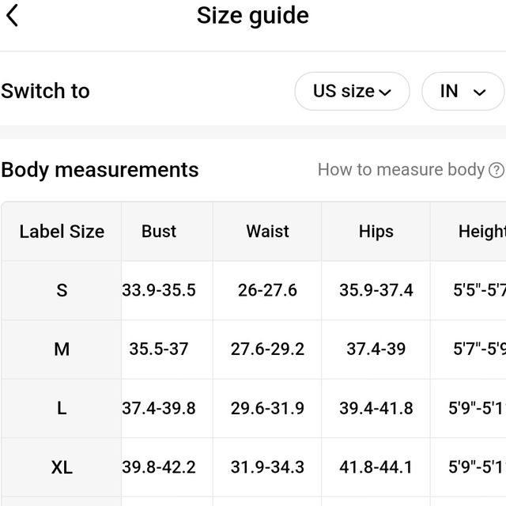Select the Bust column header

pyautogui.click(x=159, y=232)
